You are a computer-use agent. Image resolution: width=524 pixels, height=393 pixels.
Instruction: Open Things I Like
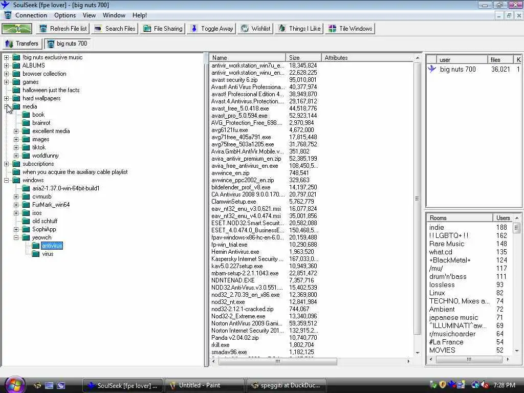pyautogui.click(x=299, y=29)
